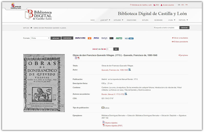
Task: Open digital object icon under record title
Action: tap(76, 58)
